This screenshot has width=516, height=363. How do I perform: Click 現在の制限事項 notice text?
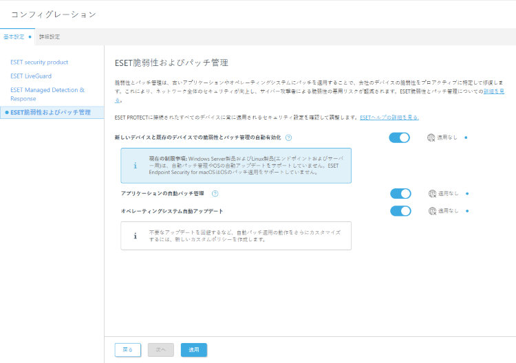[246, 166]
